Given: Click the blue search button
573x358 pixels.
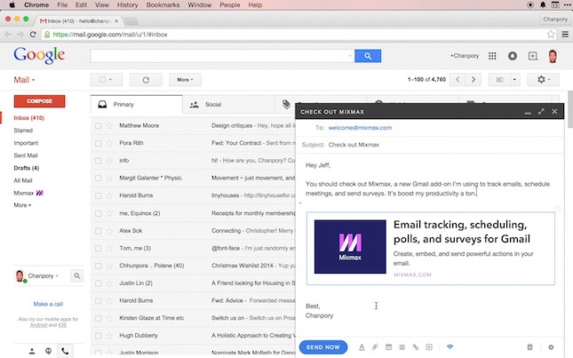Looking at the screenshot, I should (x=367, y=56).
